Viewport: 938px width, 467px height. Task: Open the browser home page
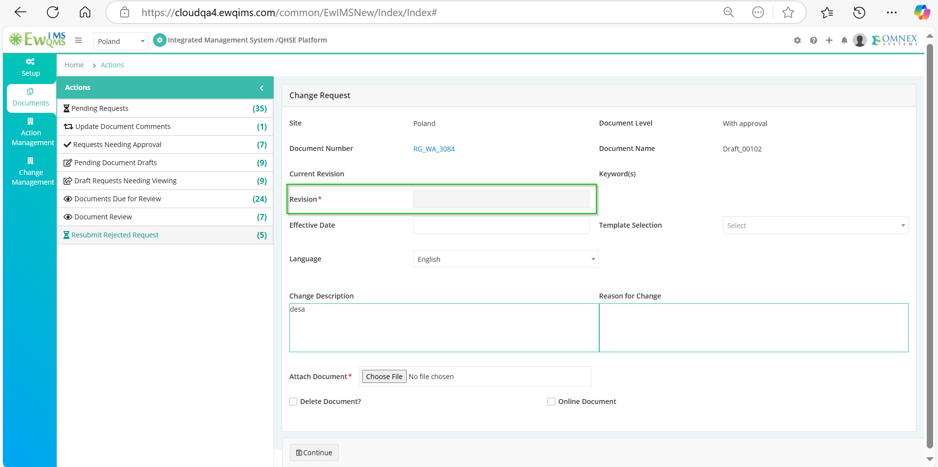click(85, 12)
